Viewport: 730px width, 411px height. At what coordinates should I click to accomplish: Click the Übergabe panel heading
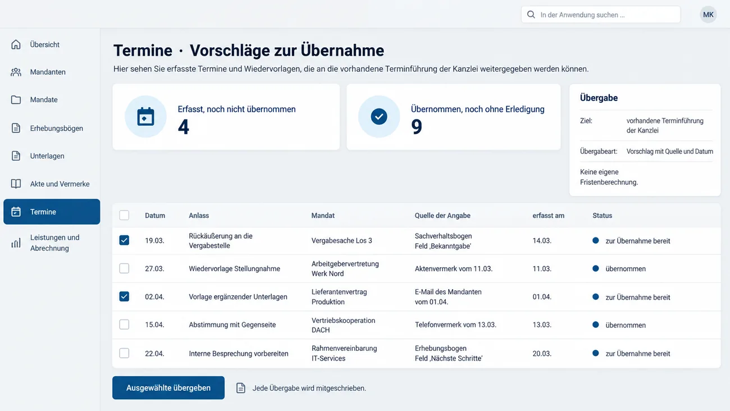pos(599,98)
